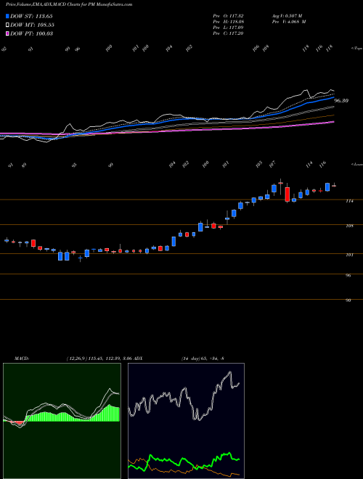Click the 'Pre O: 117.82' open value
Screen dimensions: 363x479
(x=228, y=15)
